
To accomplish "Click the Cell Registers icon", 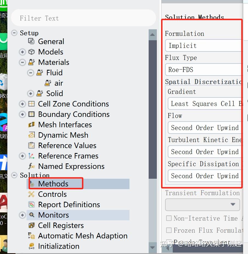I will 31,225.
